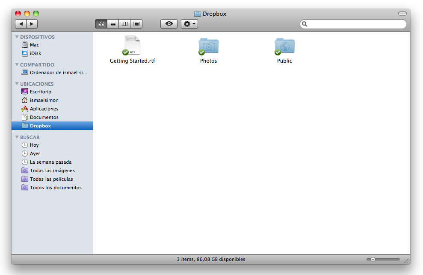Image resolution: width=423 pixels, height=275 pixels.
Task: Switch to Cover Flow view
Action: (136, 24)
